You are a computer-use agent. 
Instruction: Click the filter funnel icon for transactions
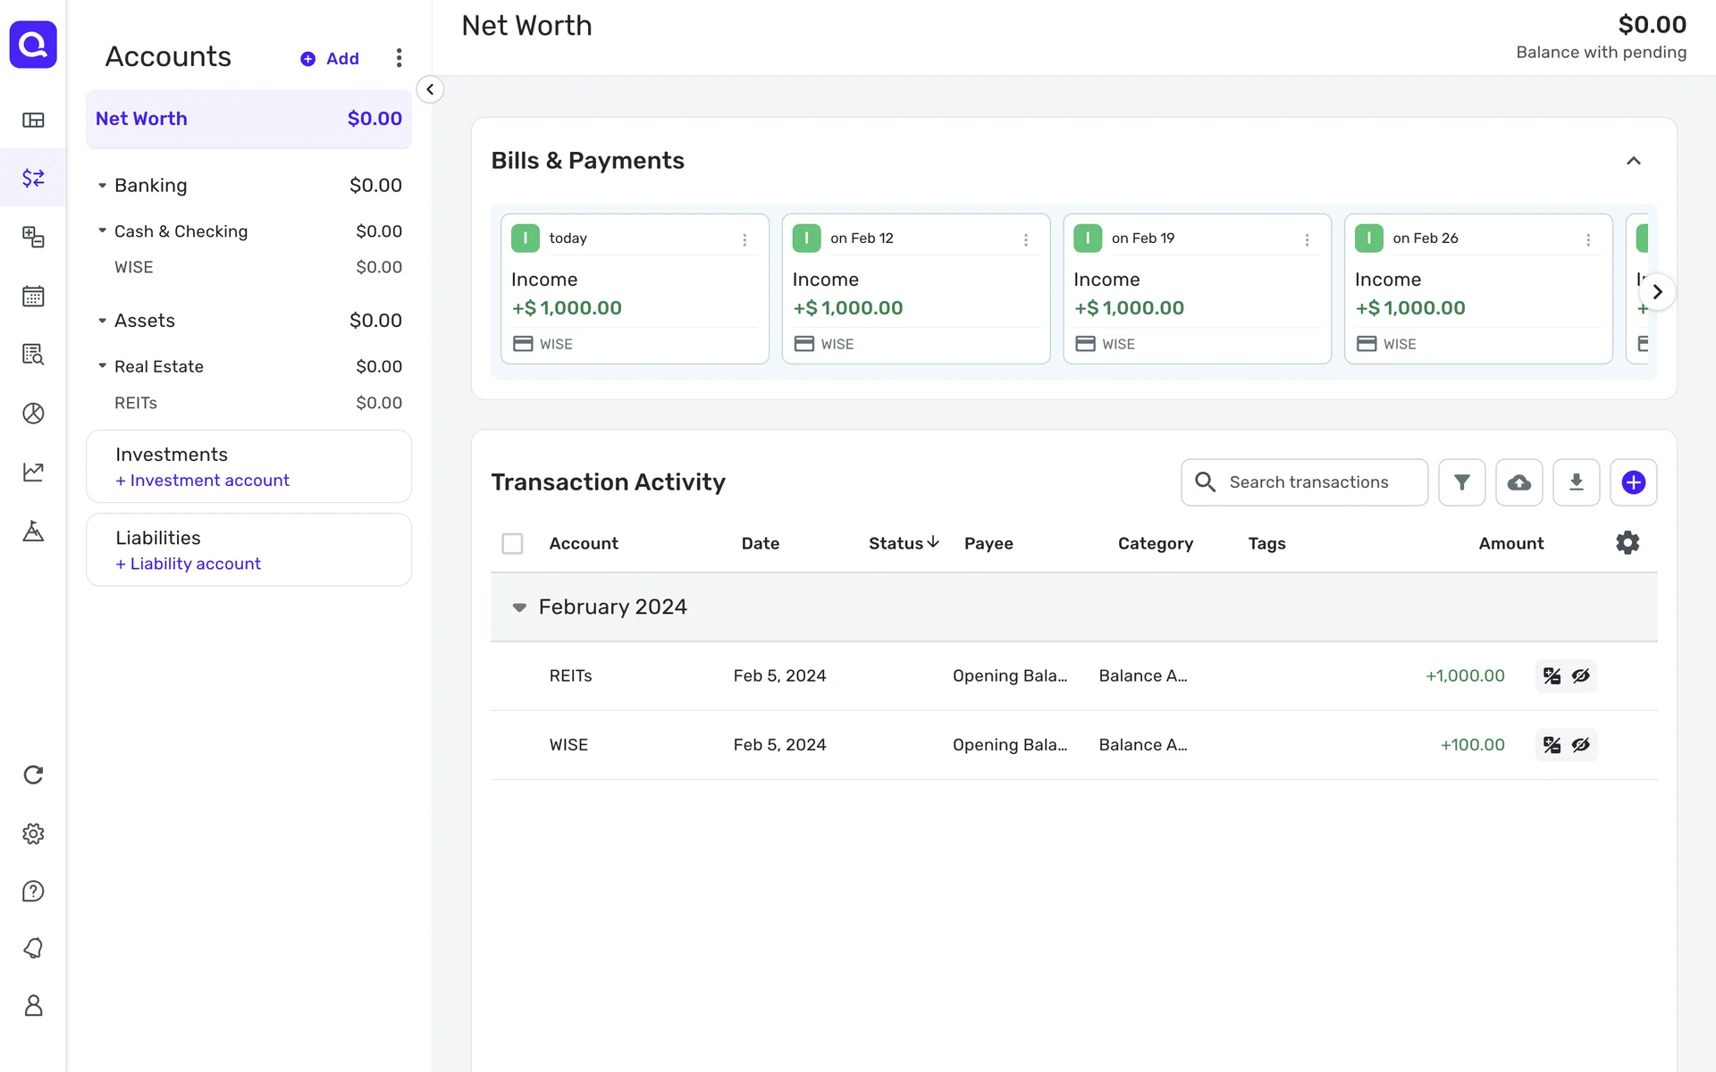(x=1461, y=482)
